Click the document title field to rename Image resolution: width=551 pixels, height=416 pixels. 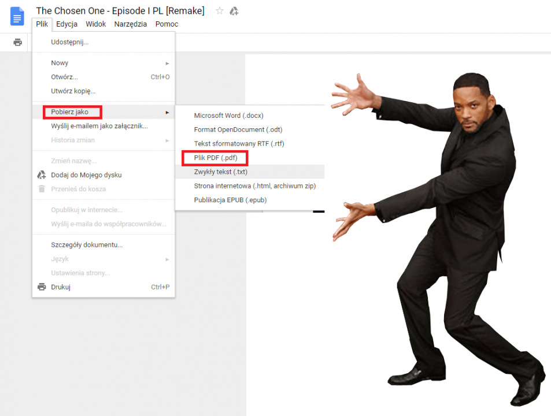click(120, 11)
